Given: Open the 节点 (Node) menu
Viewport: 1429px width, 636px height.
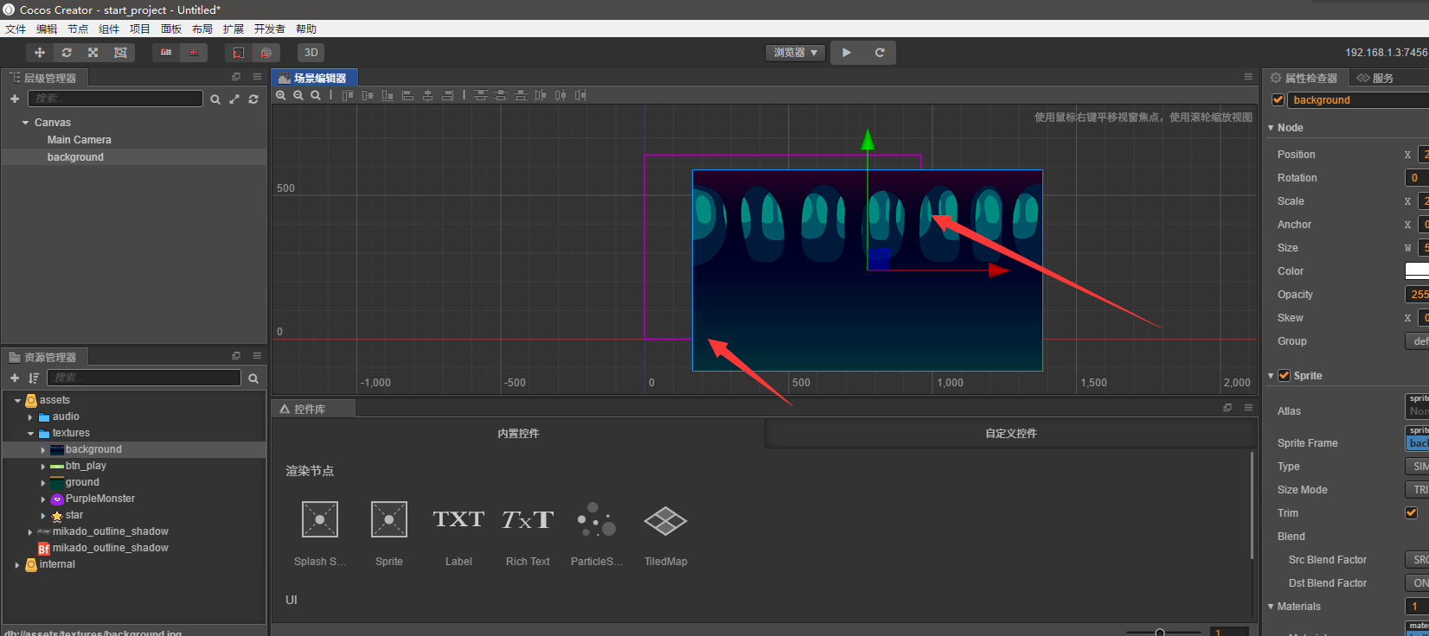Looking at the screenshot, I should 78,29.
